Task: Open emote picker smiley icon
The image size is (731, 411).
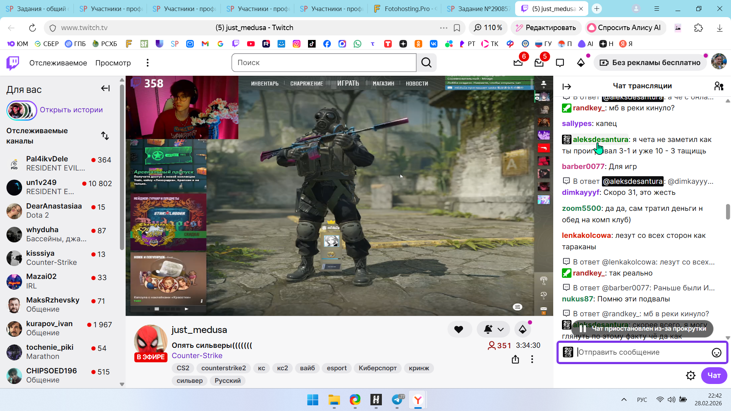Action: click(x=716, y=352)
